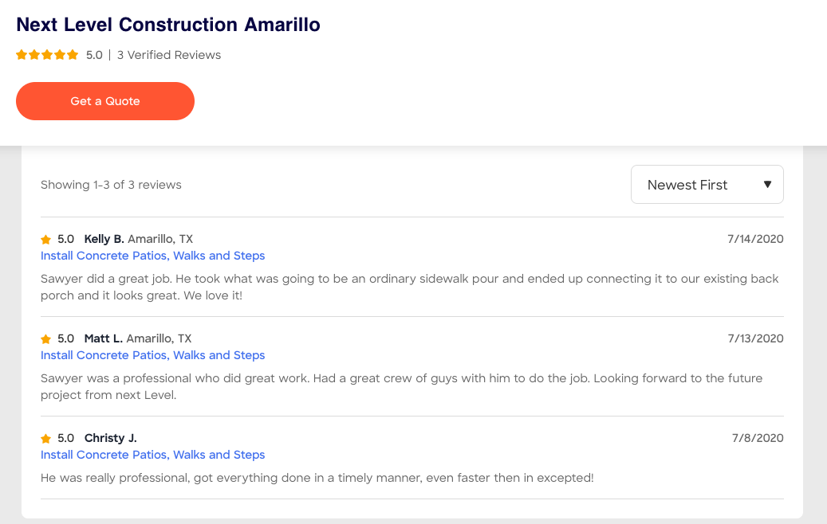Click the third star in the header rating
This screenshot has width=827, height=524.
pos(47,55)
